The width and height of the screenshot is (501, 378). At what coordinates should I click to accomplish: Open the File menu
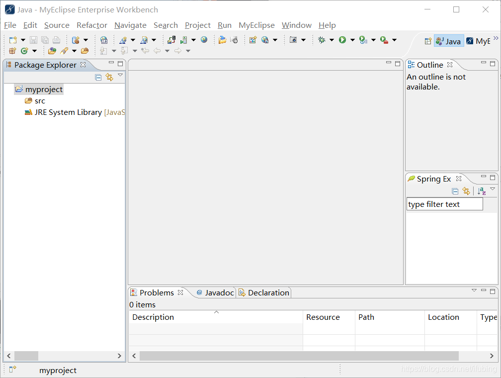(x=10, y=25)
